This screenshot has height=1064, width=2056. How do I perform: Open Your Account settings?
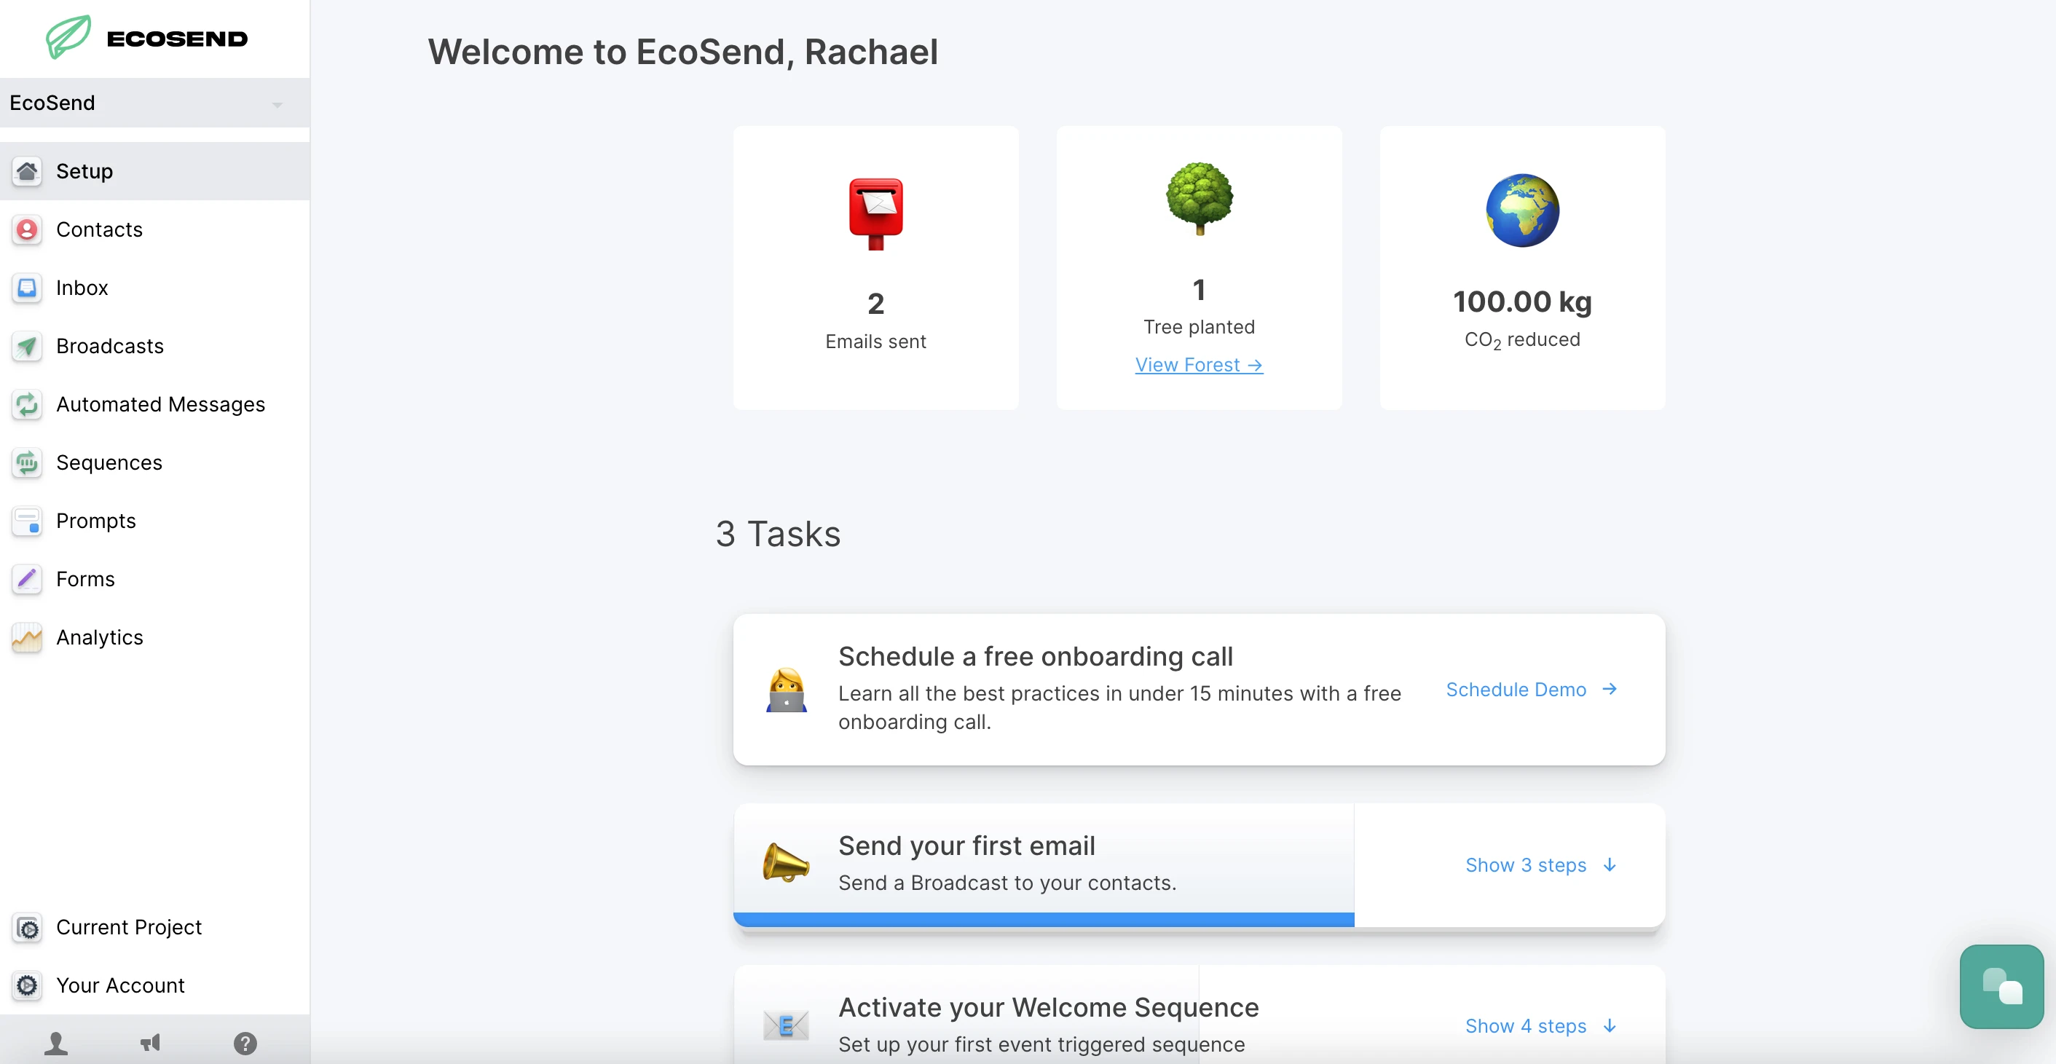click(119, 985)
